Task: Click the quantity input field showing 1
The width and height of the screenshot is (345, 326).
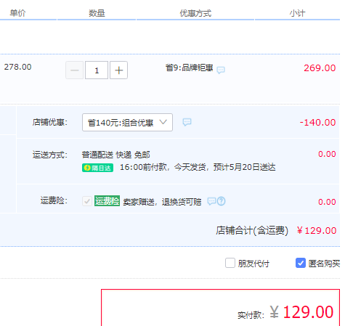Action: click(97, 70)
